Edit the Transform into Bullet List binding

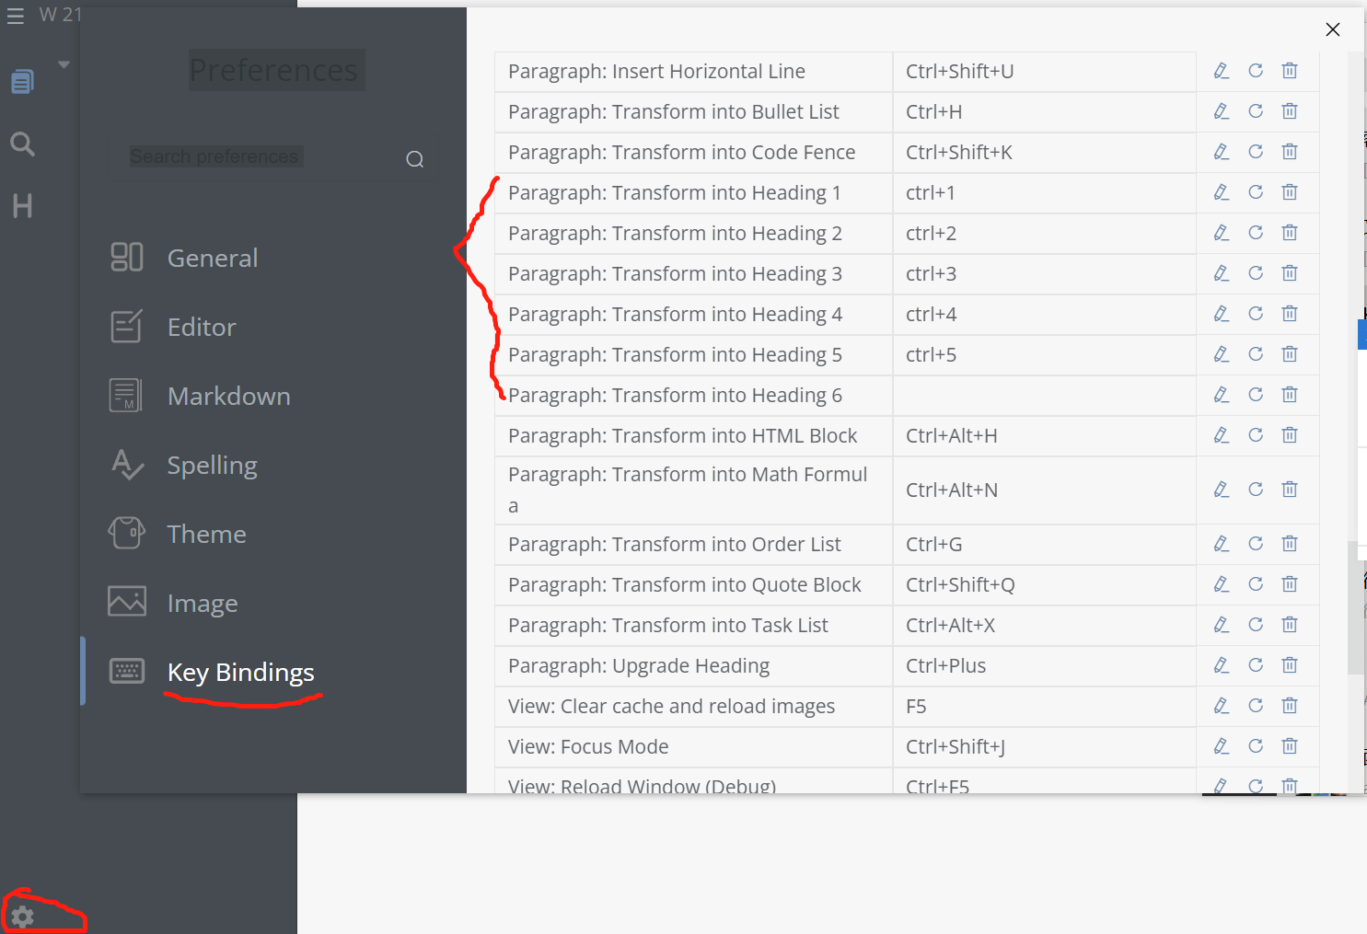click(1222, 111)
